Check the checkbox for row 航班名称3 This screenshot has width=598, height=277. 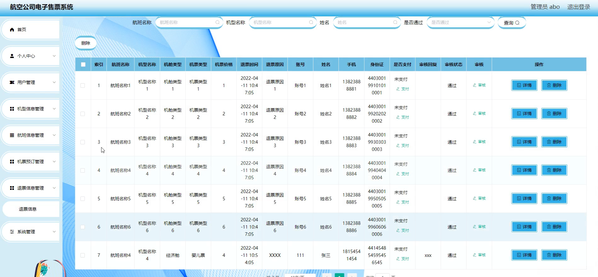click(83, 142)
